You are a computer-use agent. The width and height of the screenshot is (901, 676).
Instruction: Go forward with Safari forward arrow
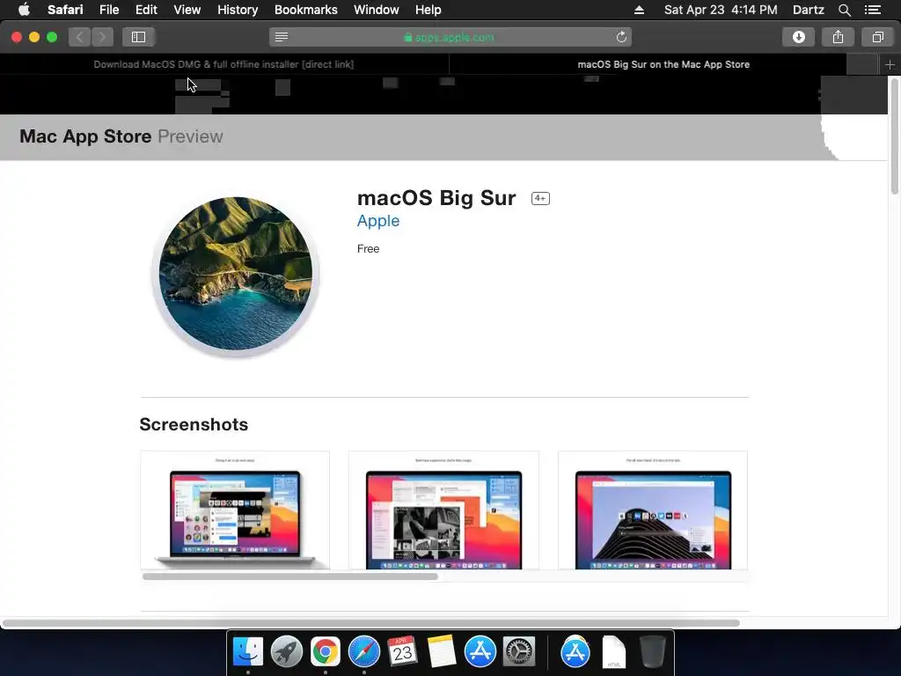point(102,37)
